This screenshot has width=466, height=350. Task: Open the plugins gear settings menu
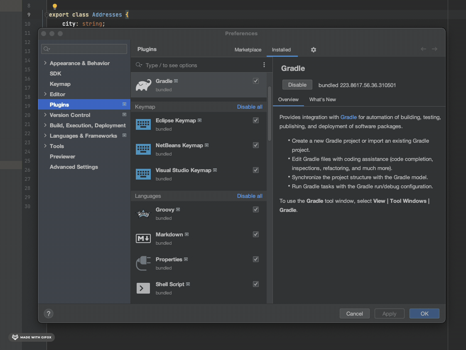[x=314, y=50]
